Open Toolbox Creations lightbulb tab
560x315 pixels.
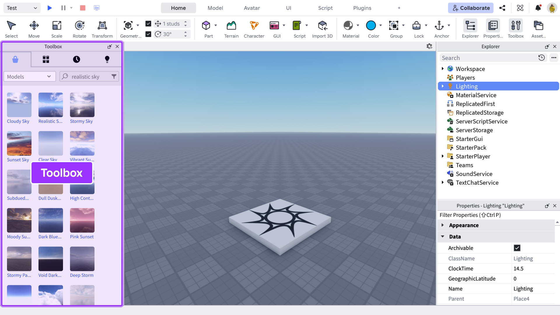coord(107,60)
